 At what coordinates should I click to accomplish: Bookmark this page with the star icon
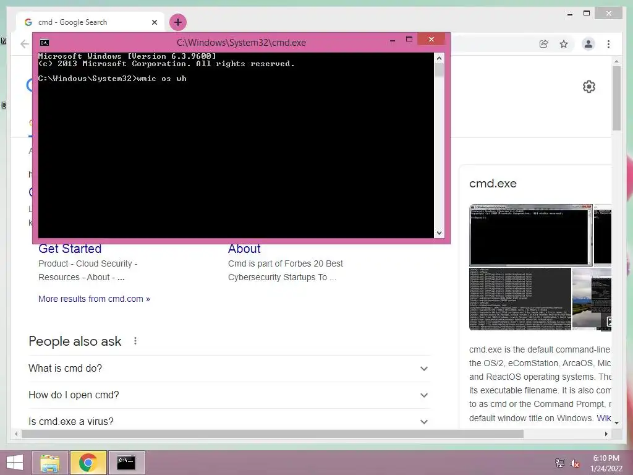tap(564, 44)
